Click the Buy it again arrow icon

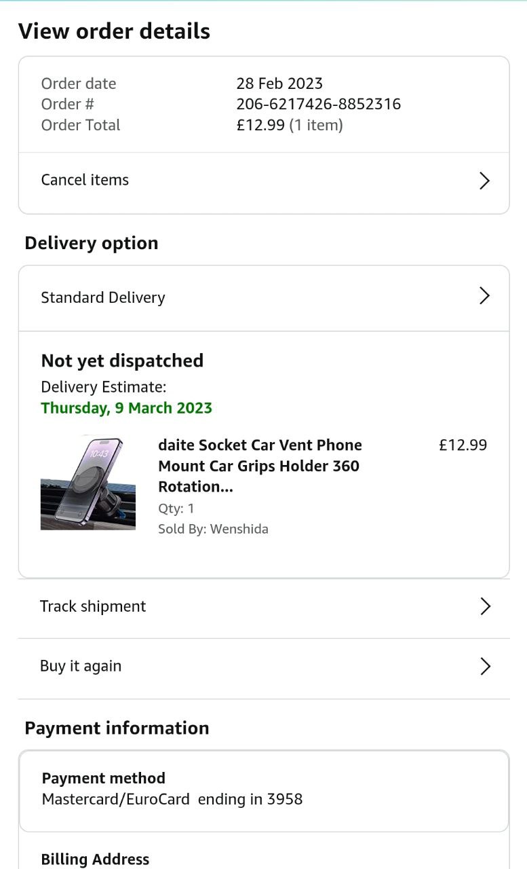tap(485, 667)
